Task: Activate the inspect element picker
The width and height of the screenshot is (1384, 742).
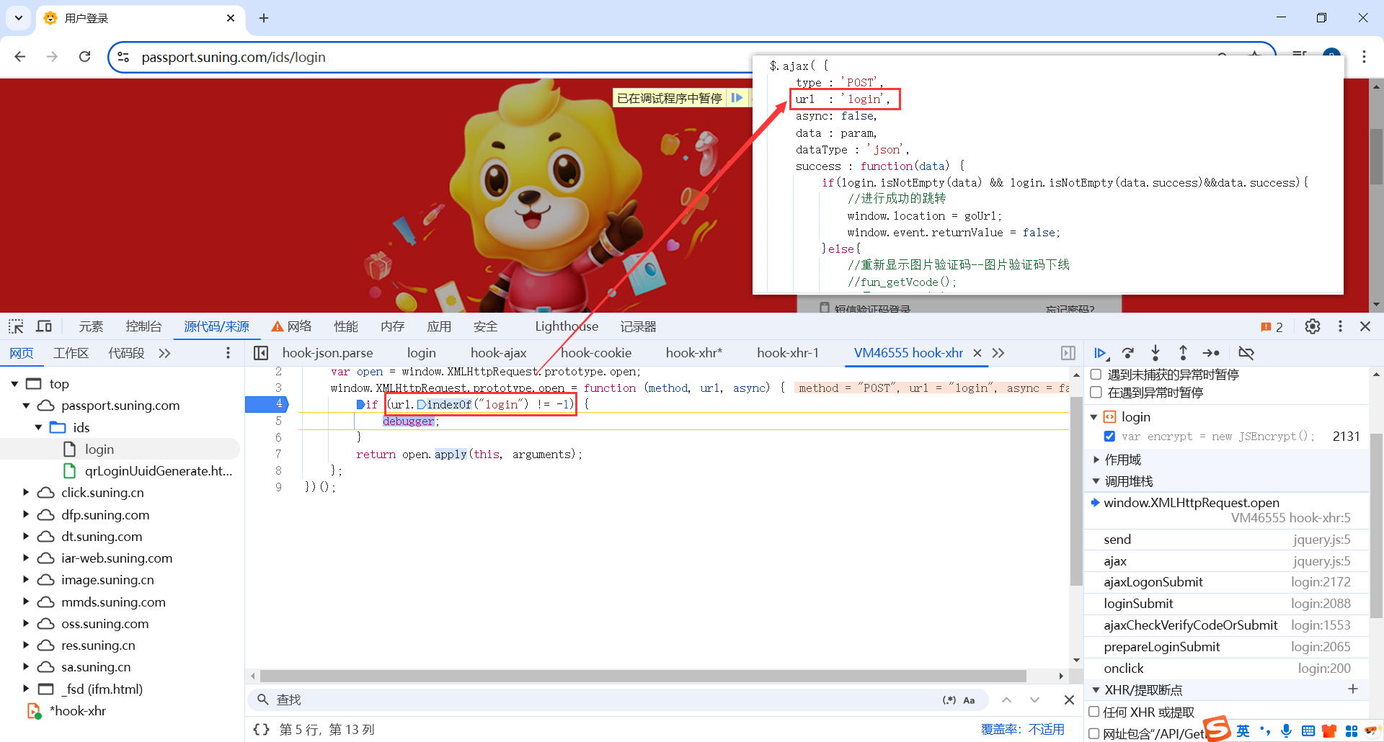Action: tap(16, 326)
